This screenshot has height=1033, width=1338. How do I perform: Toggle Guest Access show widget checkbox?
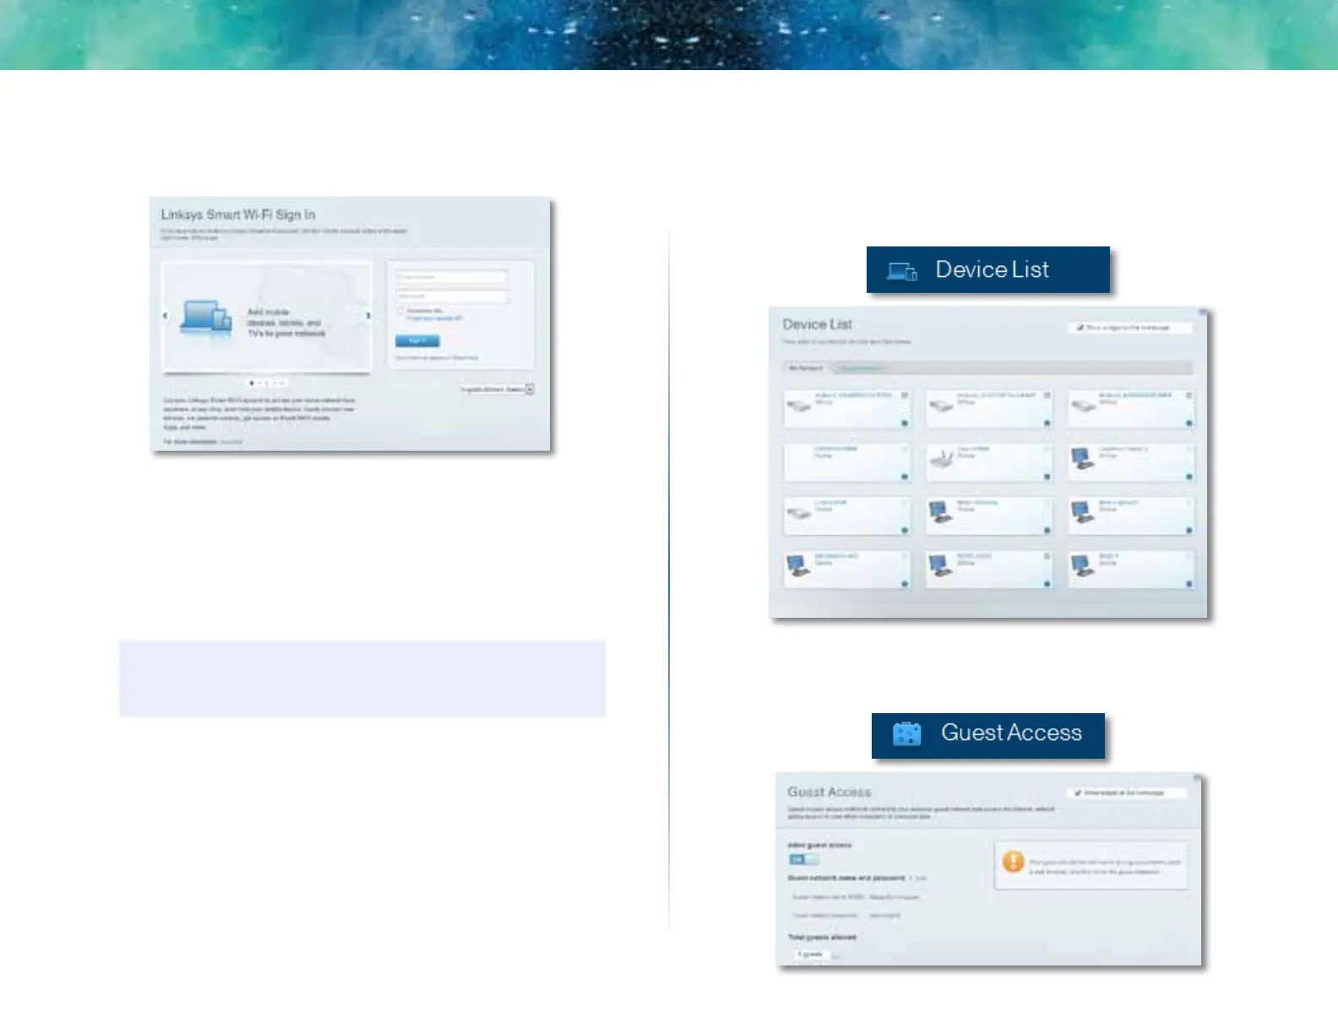1078,793
